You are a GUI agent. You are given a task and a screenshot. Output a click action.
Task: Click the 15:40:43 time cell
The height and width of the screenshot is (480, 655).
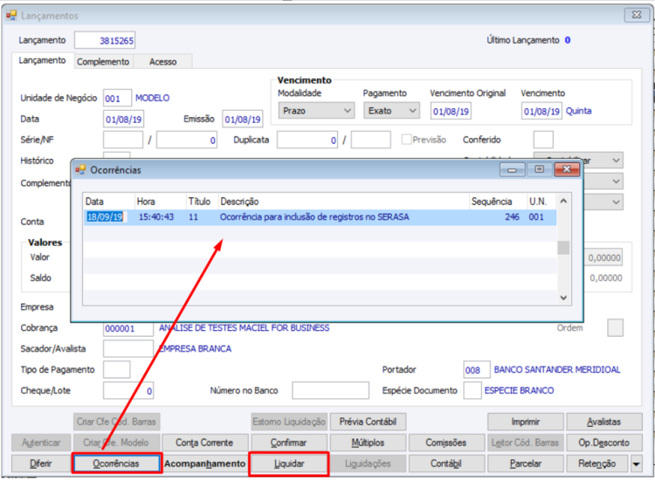[156, 217]
